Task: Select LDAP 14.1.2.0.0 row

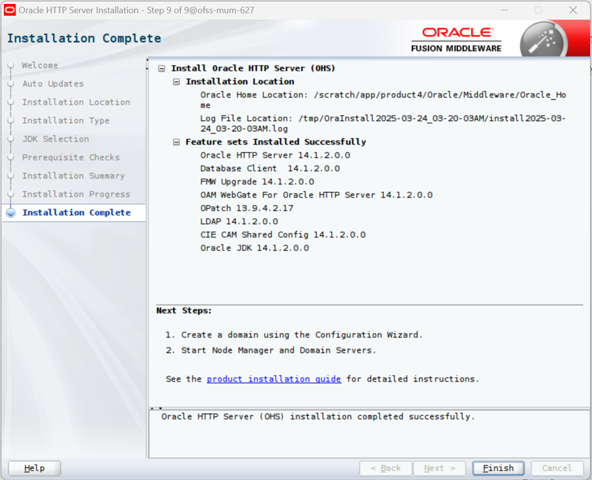Action: click(239, 221)
